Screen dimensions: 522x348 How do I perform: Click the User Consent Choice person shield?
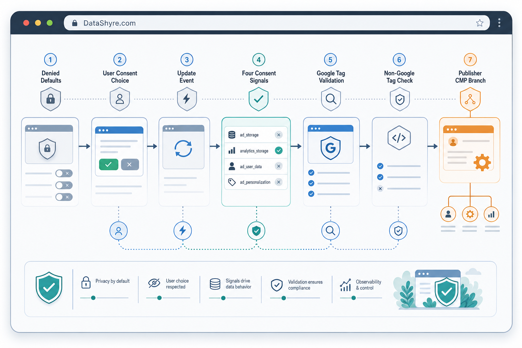pos(120,99)
